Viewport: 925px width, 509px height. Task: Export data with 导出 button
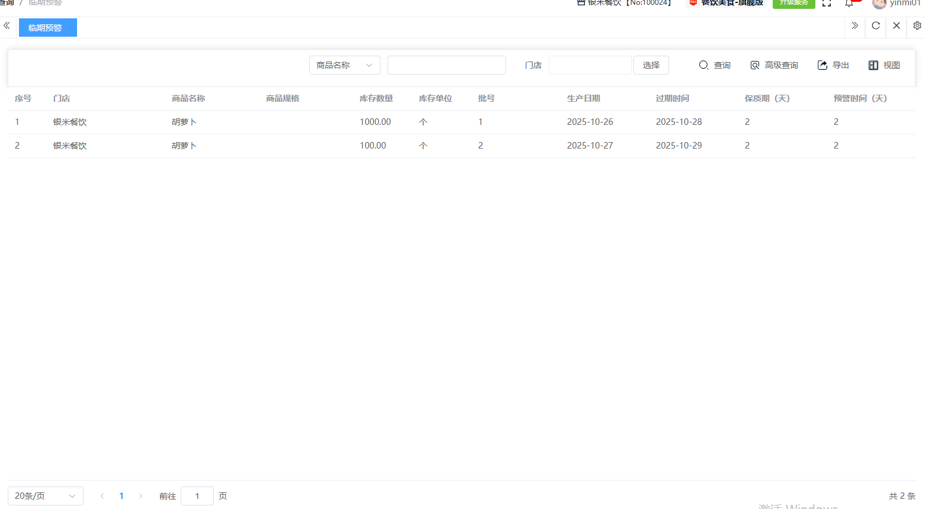click(833, 65)
